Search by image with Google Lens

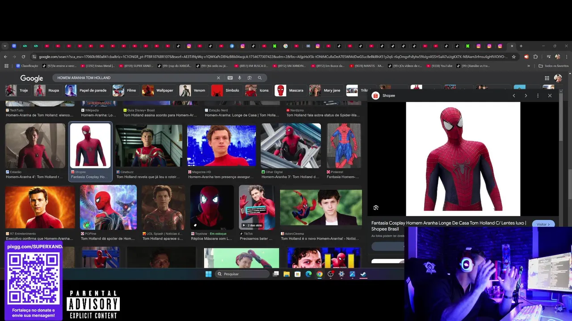pyautogui.click(x=249, y=78)
